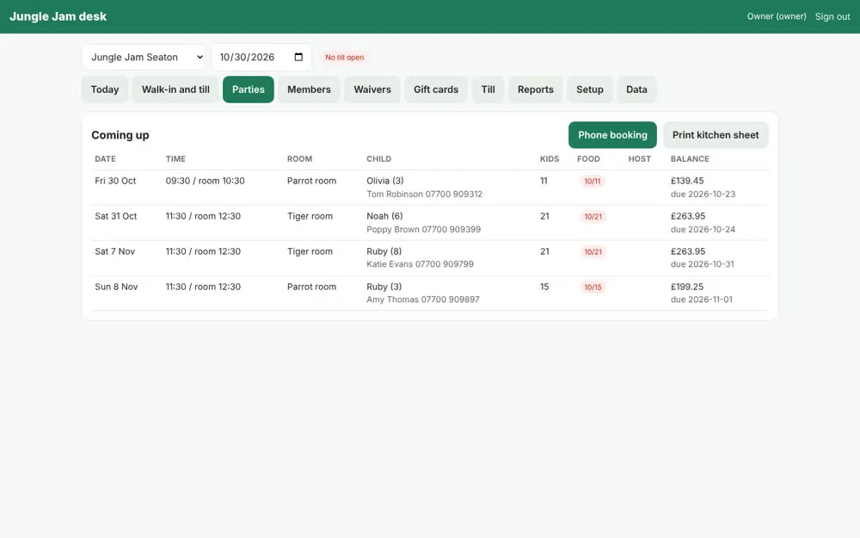Select Ruby (3) party child name
The width and height of the screenshot is (860, 538).
tap(384, 287)
